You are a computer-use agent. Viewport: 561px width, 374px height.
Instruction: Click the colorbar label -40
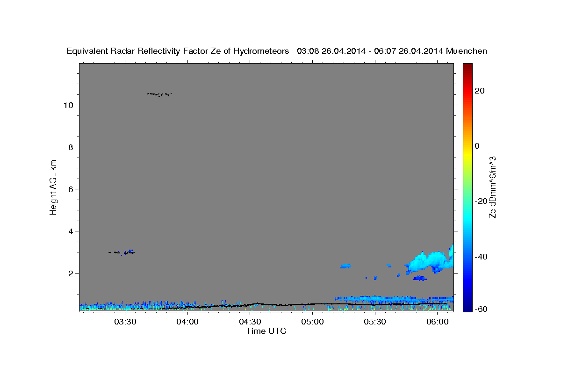pos(481,257)
